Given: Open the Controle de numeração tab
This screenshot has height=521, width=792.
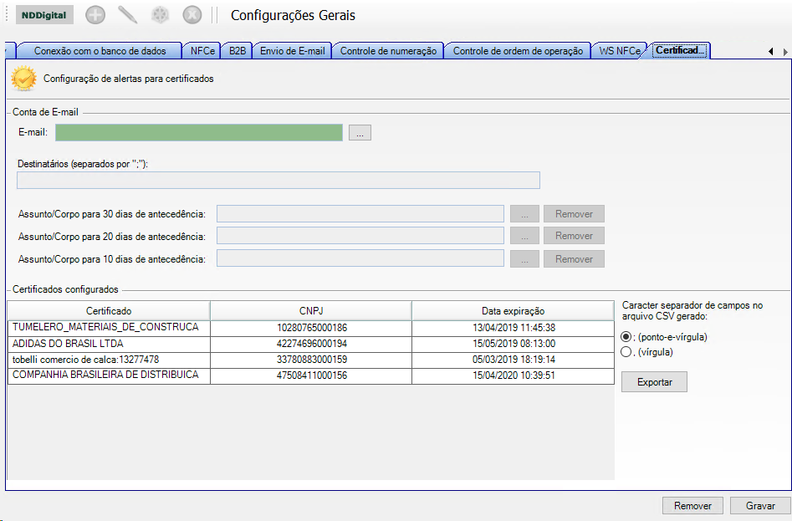Looking at the screenshot, I should point(388,51).
